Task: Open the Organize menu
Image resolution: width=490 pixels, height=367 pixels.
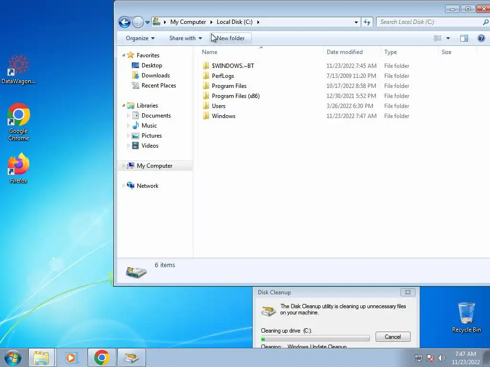Action: click(x=140, y=38)
